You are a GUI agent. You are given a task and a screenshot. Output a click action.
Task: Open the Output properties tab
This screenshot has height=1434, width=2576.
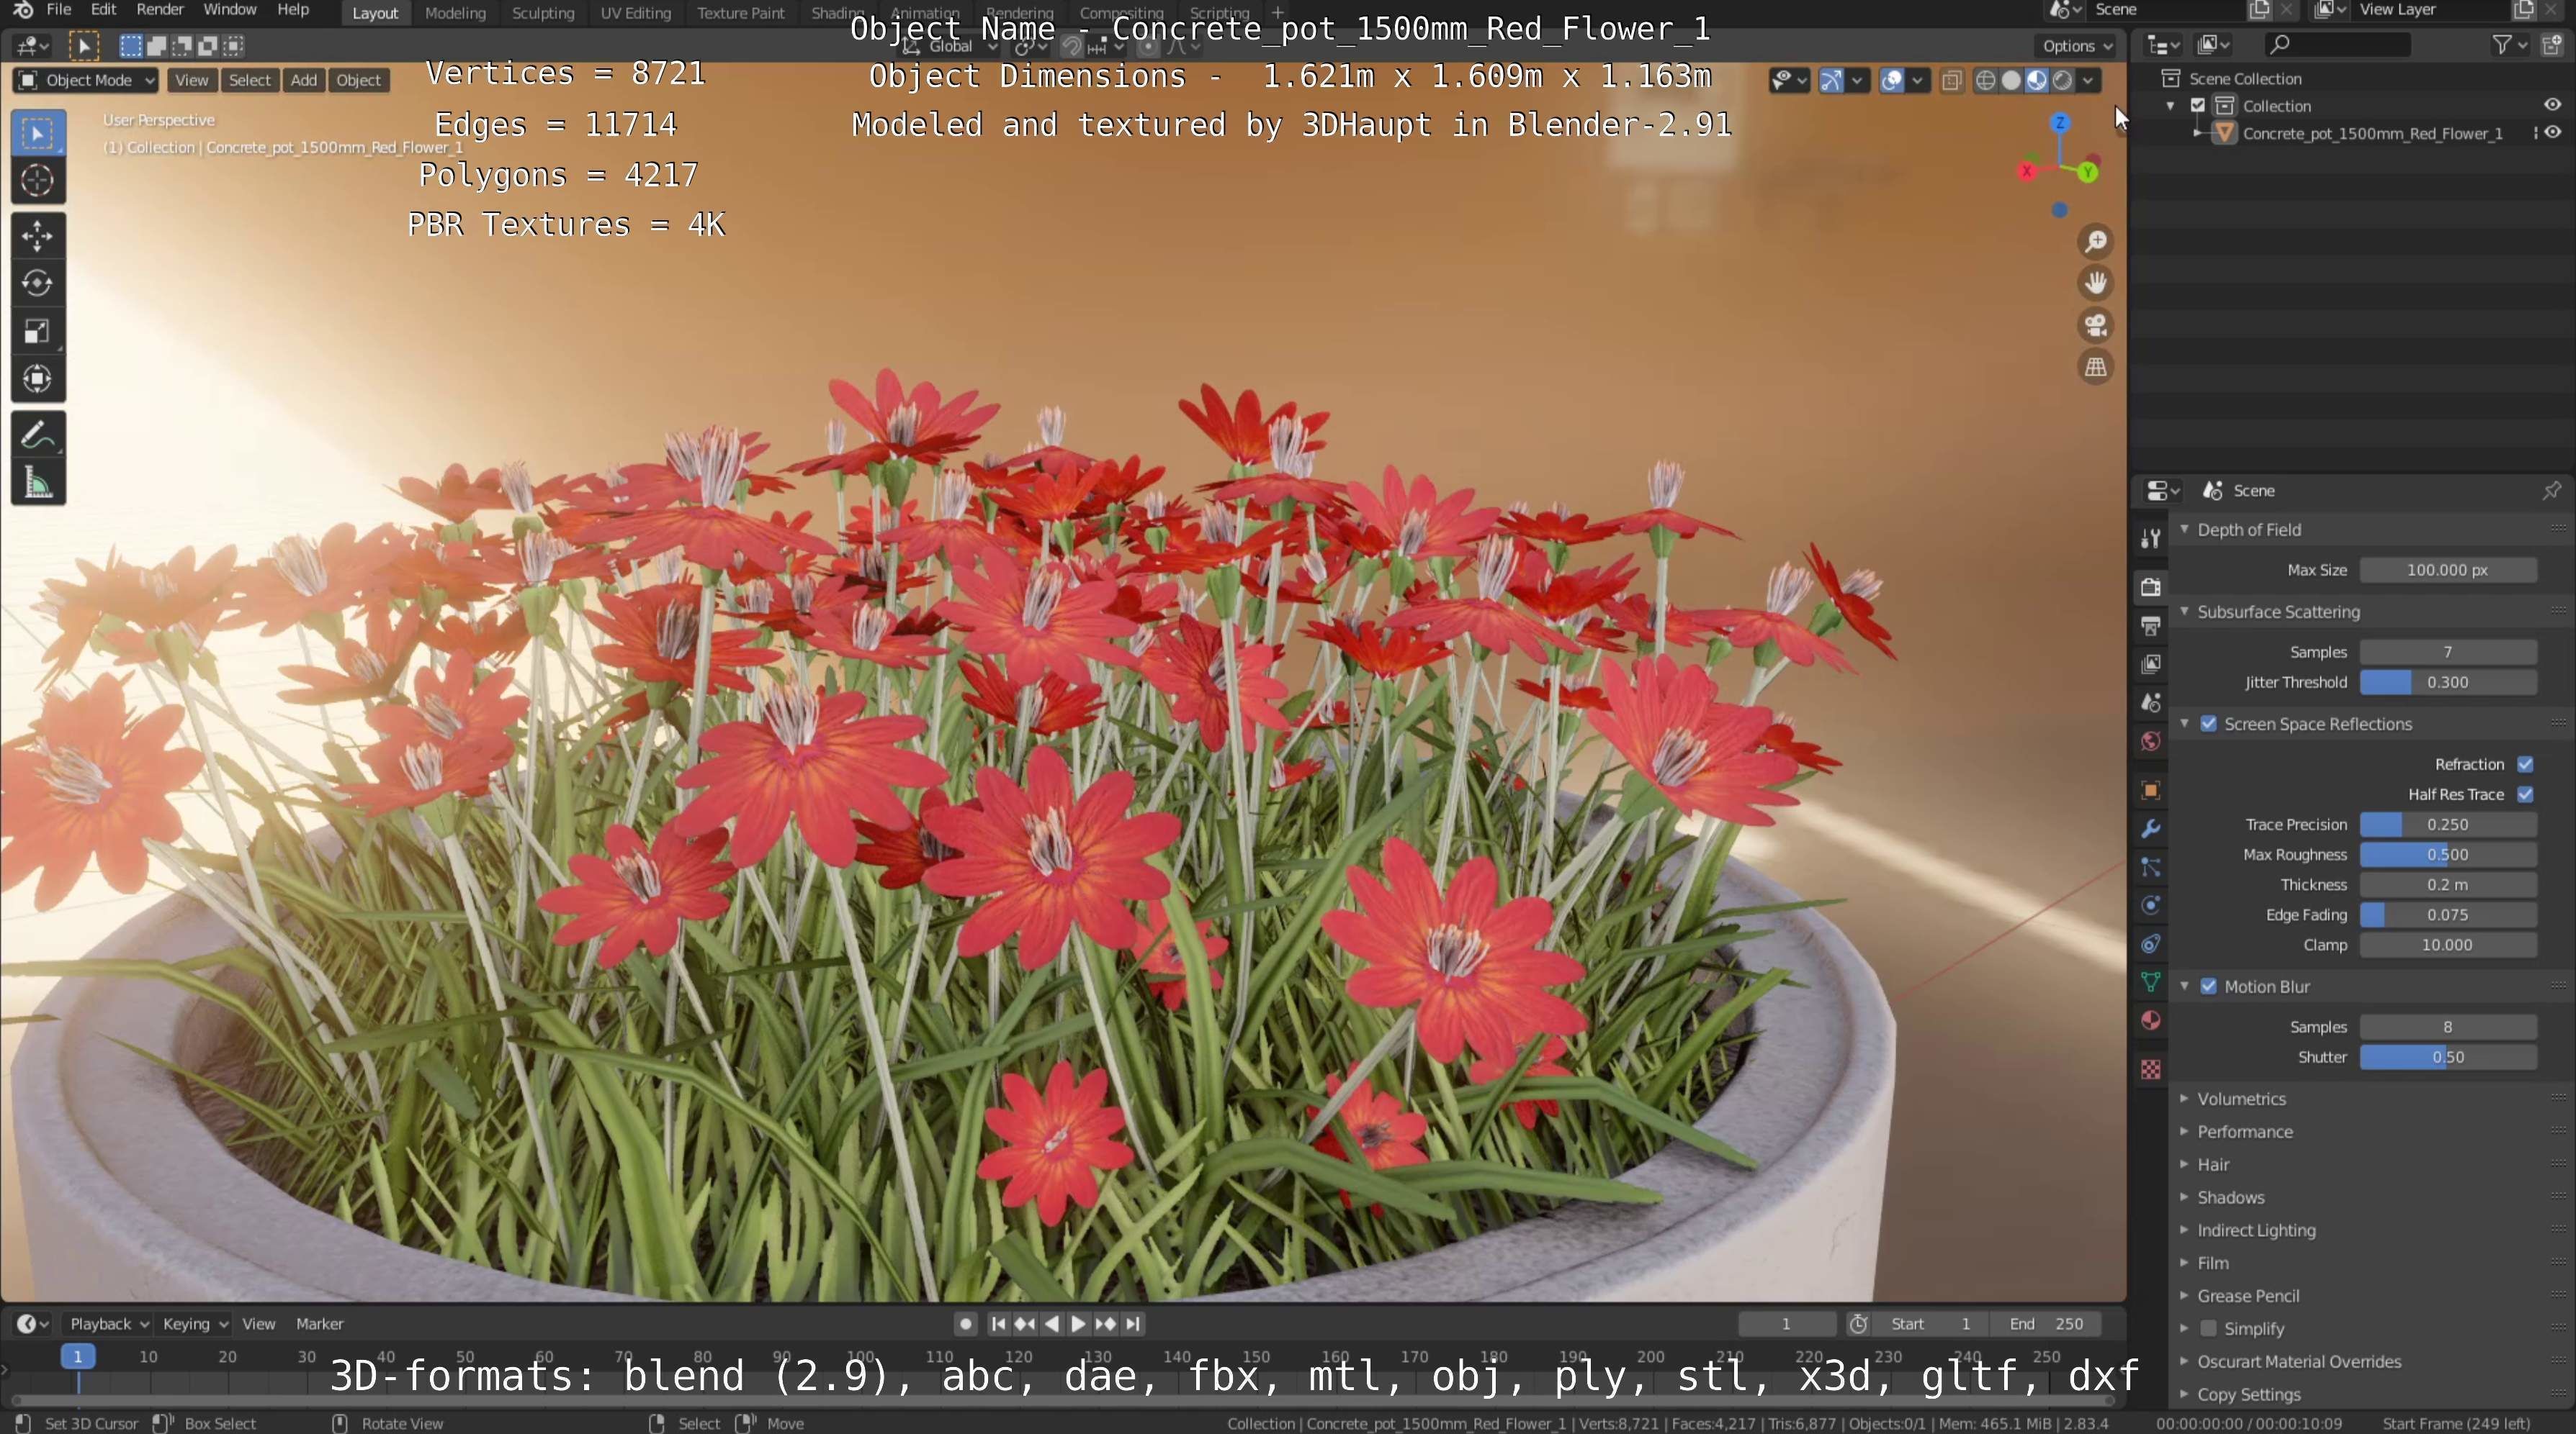tap(2151, 625)
